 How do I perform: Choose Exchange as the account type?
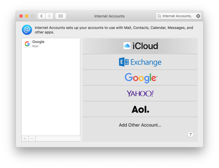click(x=140, y=62)
